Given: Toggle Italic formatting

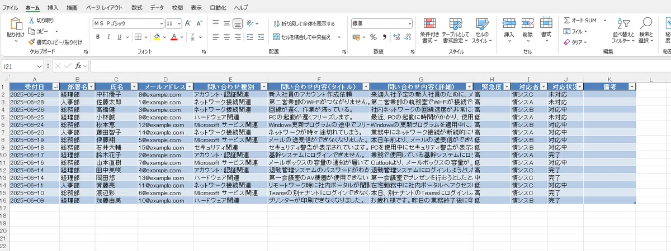Looking at the screenshot, I should click(108, 37).
